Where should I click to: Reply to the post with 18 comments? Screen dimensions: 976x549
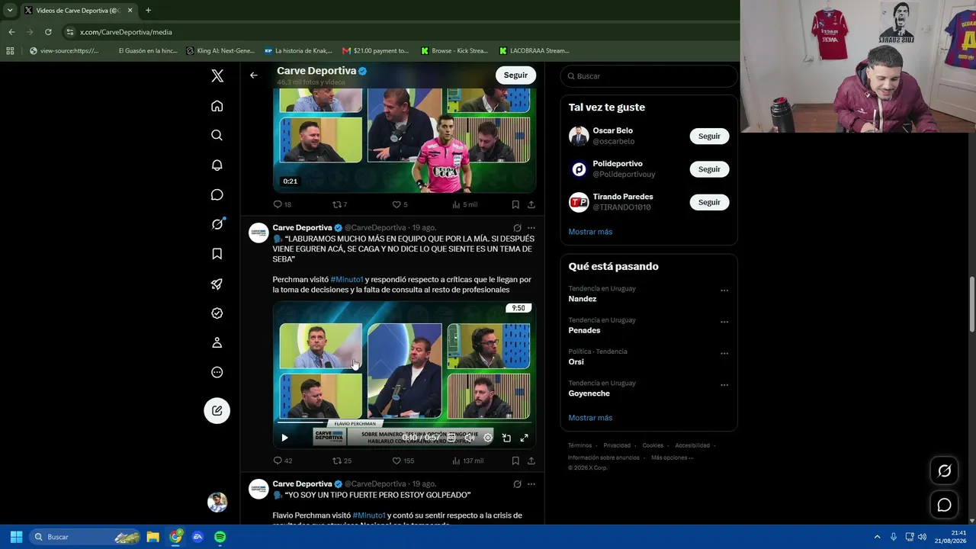pos(282,204)
